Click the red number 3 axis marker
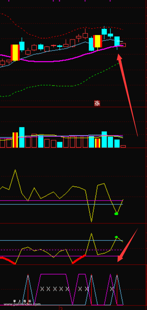 point(61,308)
